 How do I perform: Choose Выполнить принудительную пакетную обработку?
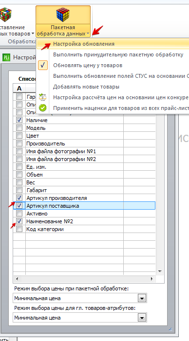[118, 54]
